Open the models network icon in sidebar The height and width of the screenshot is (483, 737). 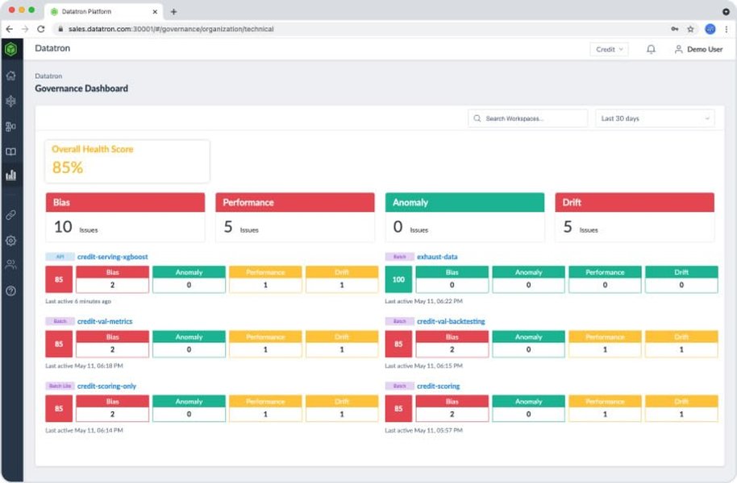click(10, 101)
